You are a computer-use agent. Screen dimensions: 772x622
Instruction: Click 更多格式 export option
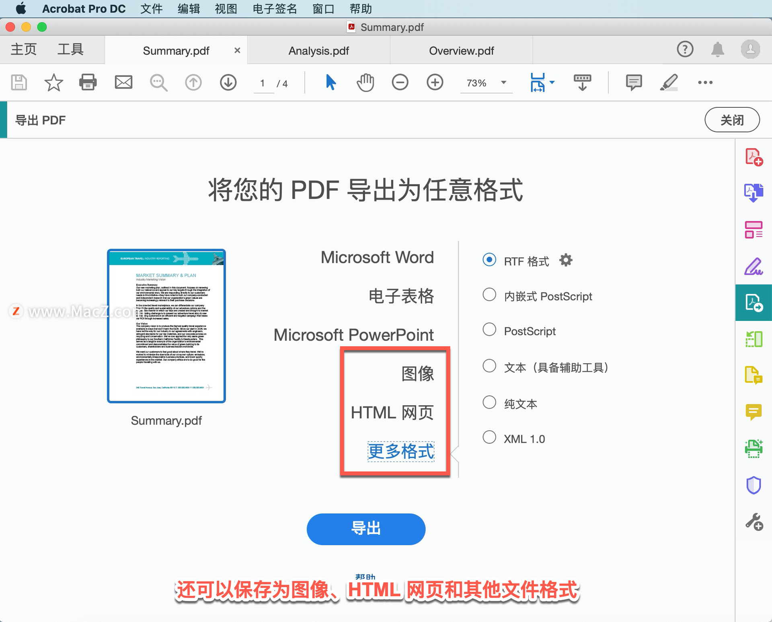(x=401, y=451)
